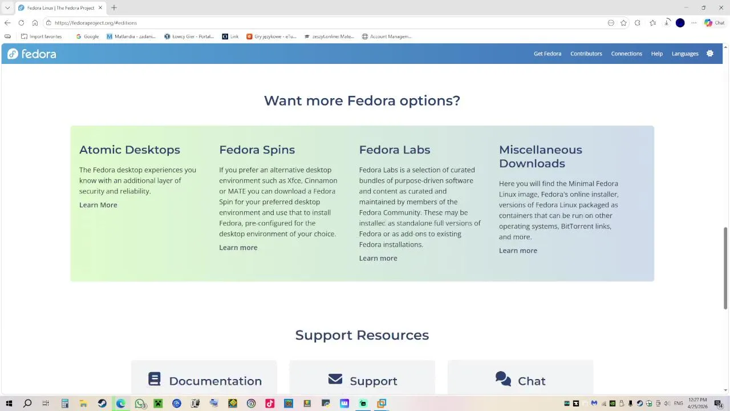Add this page to favorites star

[x=623, y=23]
